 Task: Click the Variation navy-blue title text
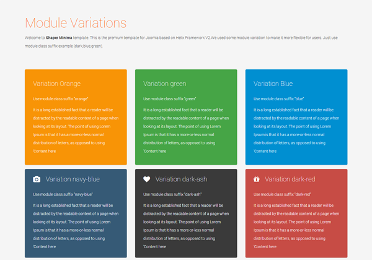coord(73,180)
